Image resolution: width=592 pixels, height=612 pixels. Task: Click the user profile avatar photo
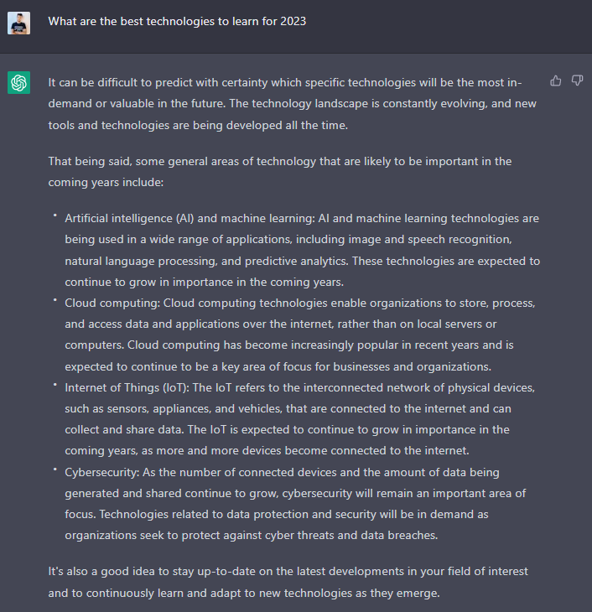point(18,23)
